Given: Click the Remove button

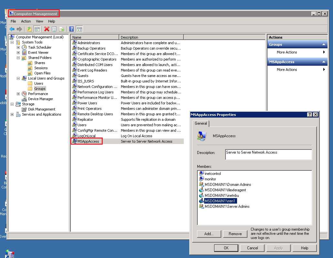Looking at the screenshot, I should 235,234.
